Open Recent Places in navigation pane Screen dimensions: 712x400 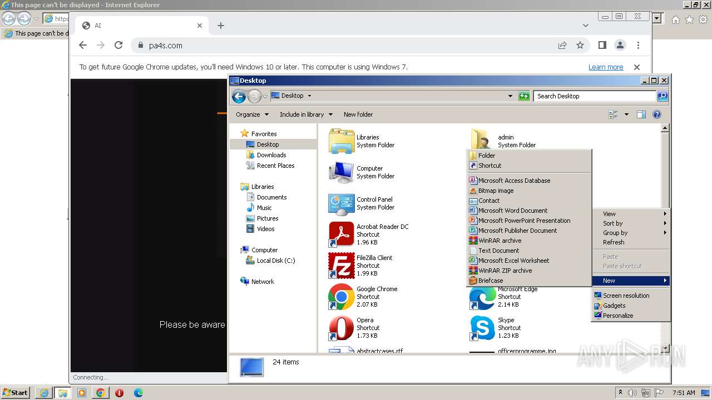pyautogui.click(x=275, y=166)
